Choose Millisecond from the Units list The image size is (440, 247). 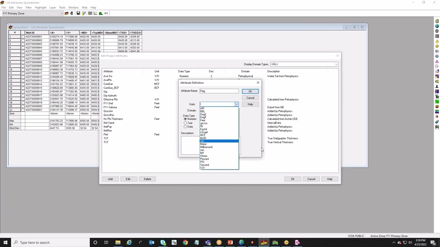pyautogui.click(x=206, y=147)
